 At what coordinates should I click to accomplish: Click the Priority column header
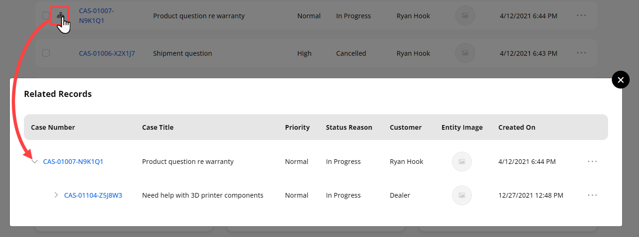(297, 127)
